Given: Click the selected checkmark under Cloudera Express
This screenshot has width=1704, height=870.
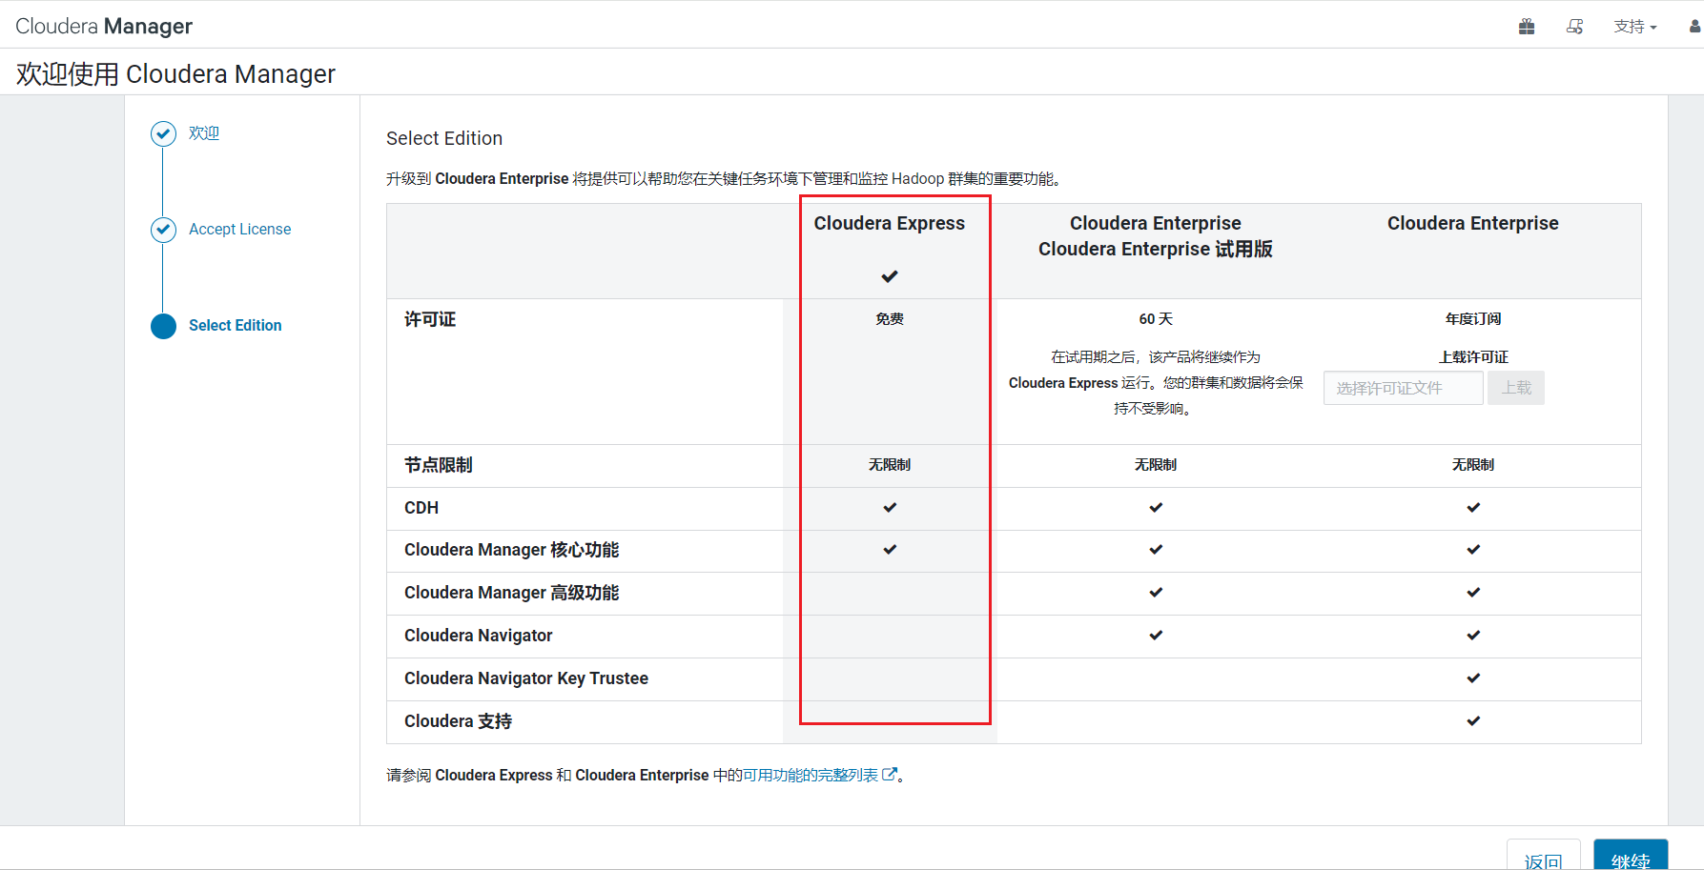Looking at the screenshot, I should click(890, 276).
